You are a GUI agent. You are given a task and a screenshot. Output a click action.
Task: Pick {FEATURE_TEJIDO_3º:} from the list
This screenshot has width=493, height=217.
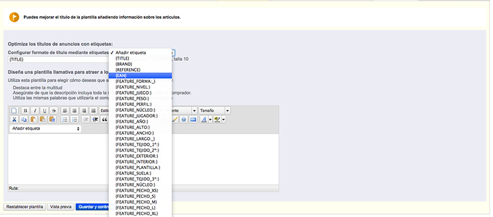tap(140, 179)
